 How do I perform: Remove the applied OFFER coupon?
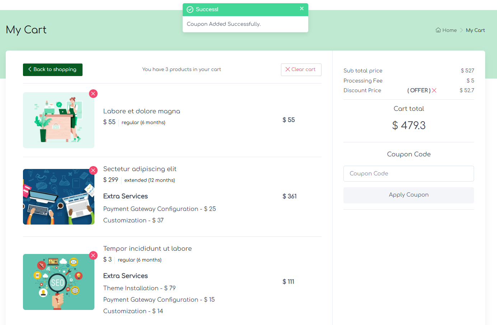434,90
